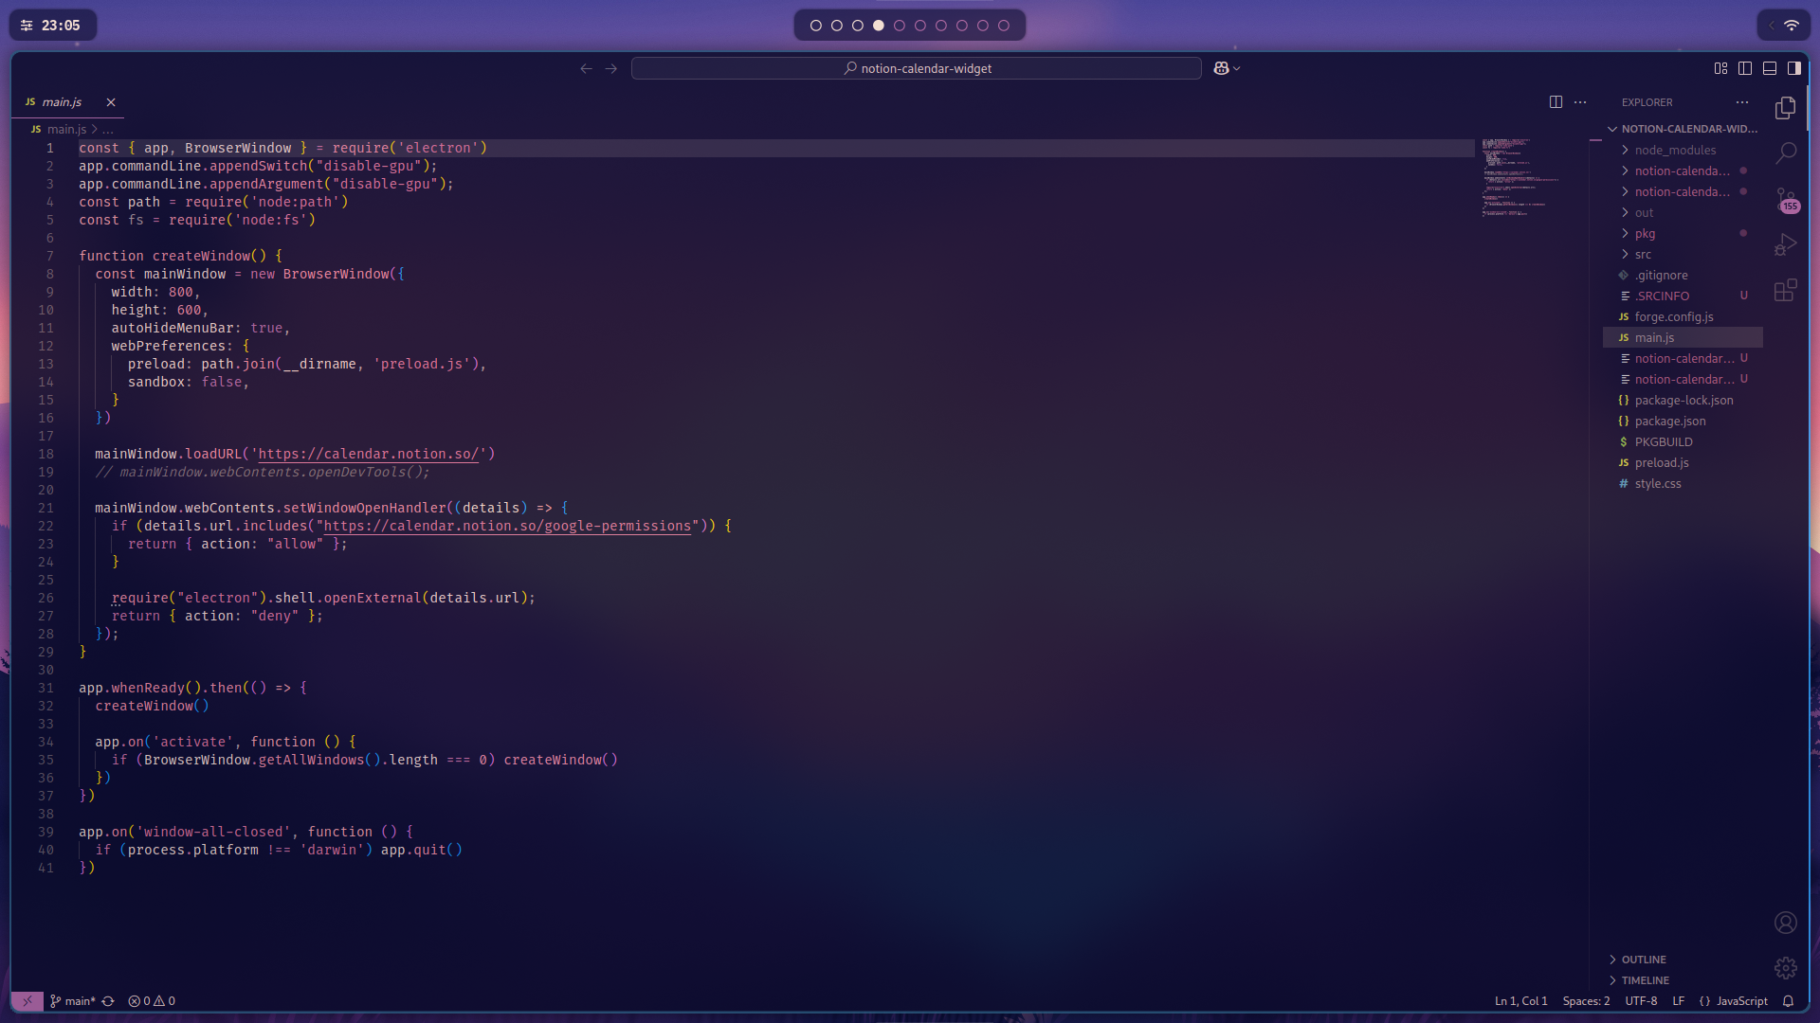
Task: Switch to the first workspace dot
Action: click(816, 26)
